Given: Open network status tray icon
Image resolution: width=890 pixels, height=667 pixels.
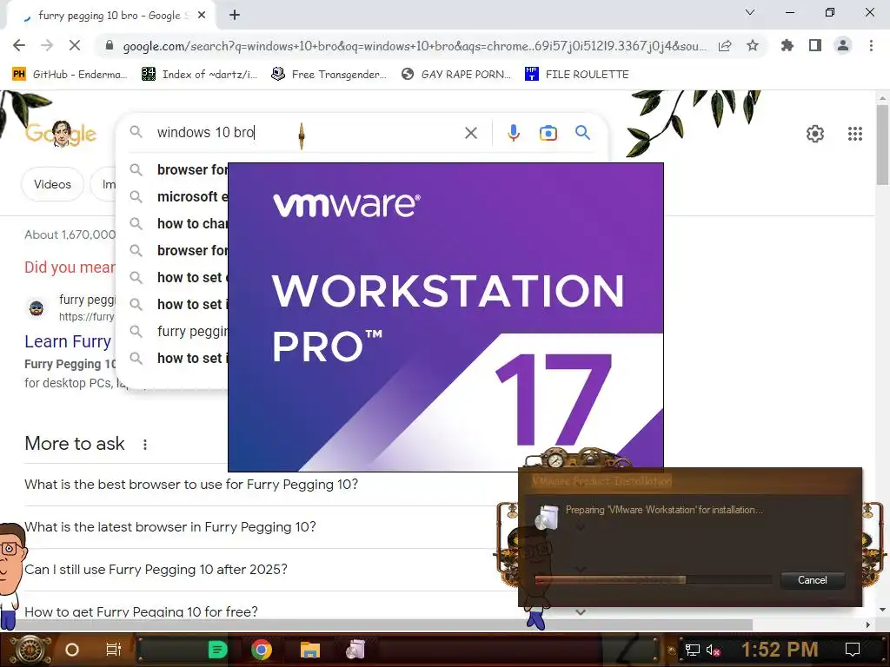Looking at the screenshot, I should coord(693,650).
